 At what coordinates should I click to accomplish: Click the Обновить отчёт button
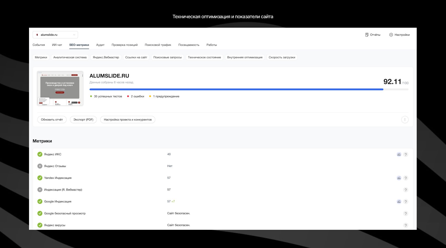point(52,120)
